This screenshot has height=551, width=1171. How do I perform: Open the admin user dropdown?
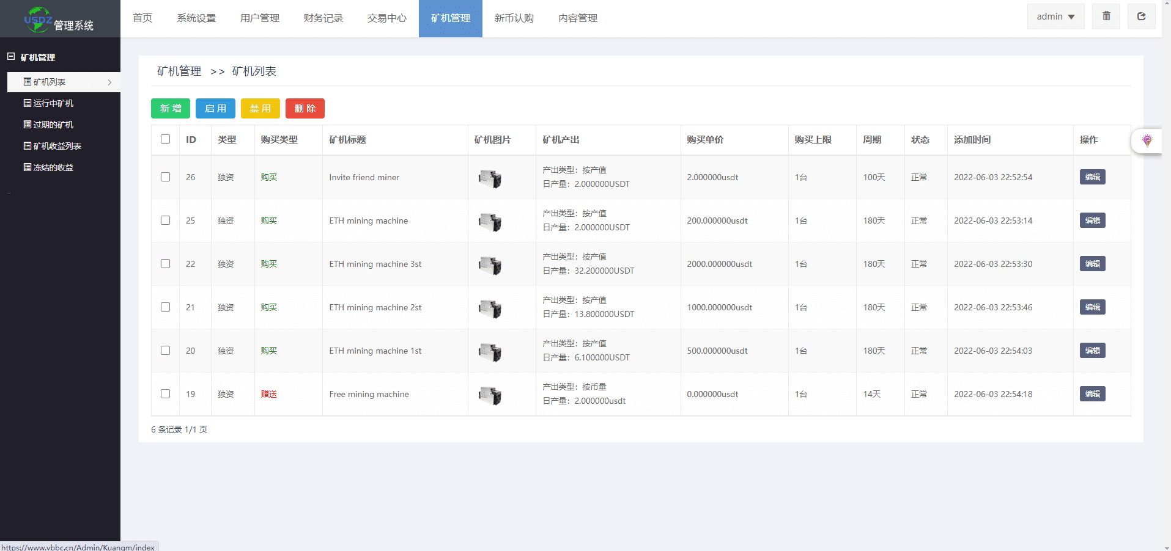click(x=1055, y=16)
